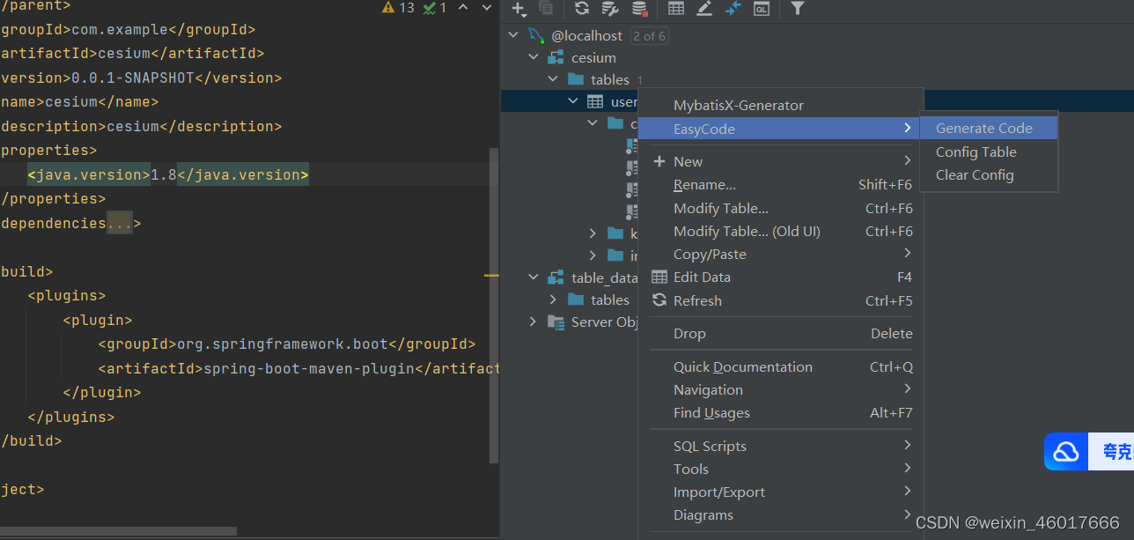Viewport: 1134px width, 540px height.
Task: Collapse the cesium schema node
Action: pyautogui.click(x=533, y=57)
